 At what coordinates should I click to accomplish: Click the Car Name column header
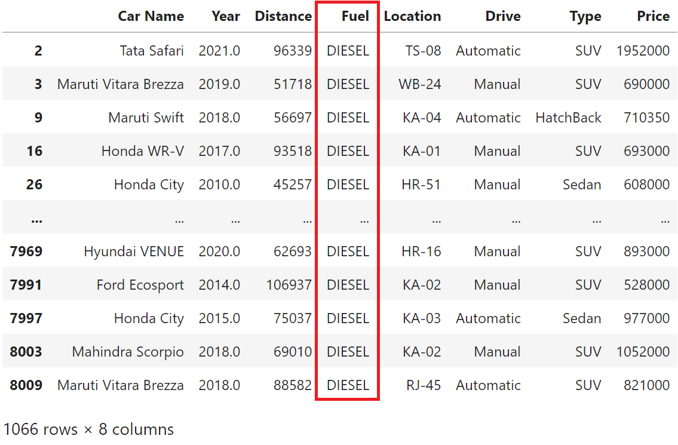point(151,17)
